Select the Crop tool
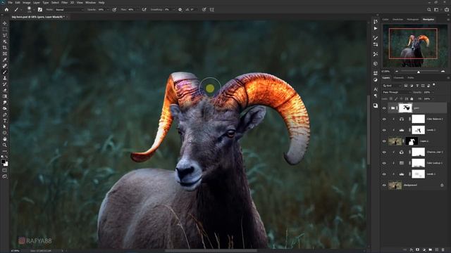This screenshot has height=253, width=451. [5, 47]
